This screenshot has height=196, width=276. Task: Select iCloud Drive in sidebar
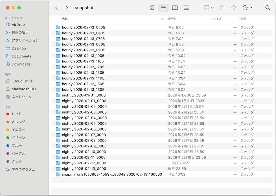pos(22,81)
